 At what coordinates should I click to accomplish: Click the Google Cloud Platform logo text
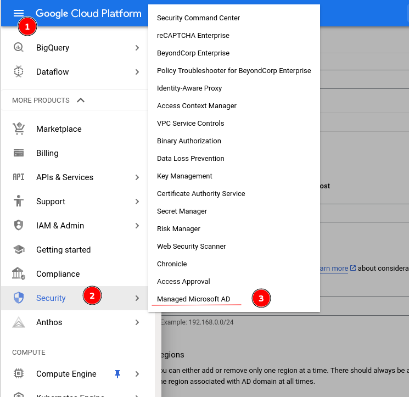pyautogui.click(x=88, y=13)
